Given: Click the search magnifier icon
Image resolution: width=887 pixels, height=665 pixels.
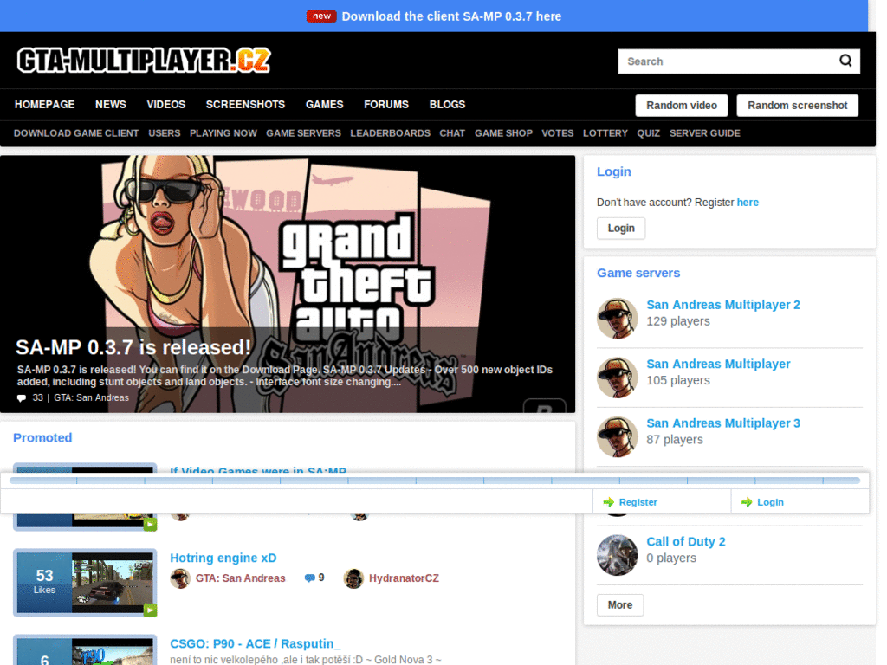Looking at the screenshot, I should point(845,61).
